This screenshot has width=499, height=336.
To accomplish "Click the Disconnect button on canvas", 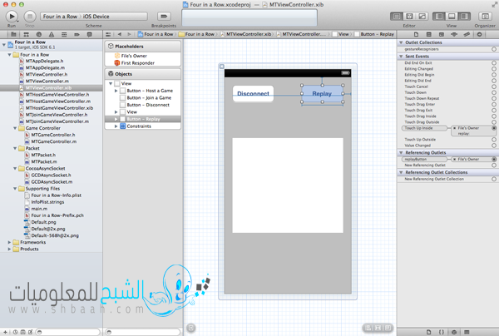I will pyautogui.click(x=253, y=93).
